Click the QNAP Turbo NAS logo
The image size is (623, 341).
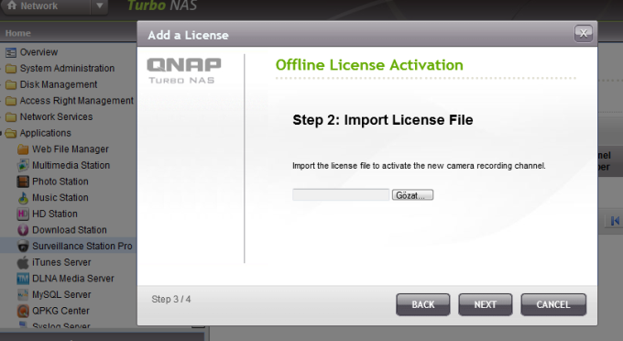(x=183, y=71)
